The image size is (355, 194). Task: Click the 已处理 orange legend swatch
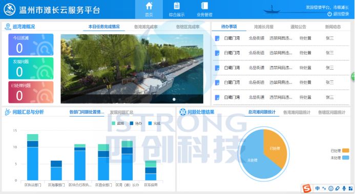tap(345, 150)
